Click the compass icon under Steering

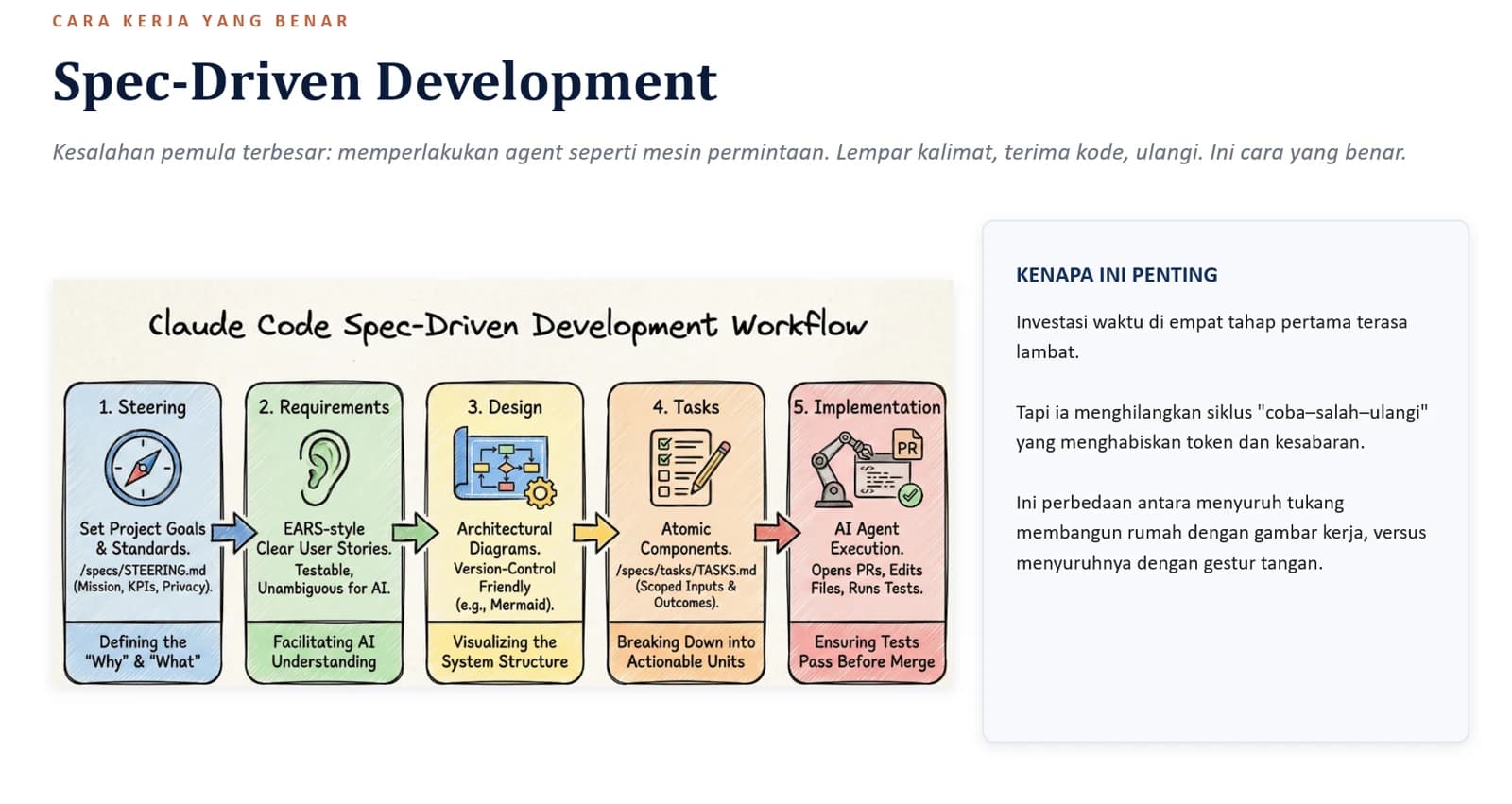pos(143,468)
